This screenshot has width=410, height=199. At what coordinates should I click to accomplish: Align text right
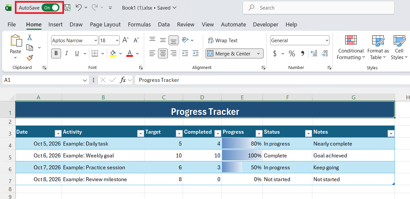(x=173, y=53)
